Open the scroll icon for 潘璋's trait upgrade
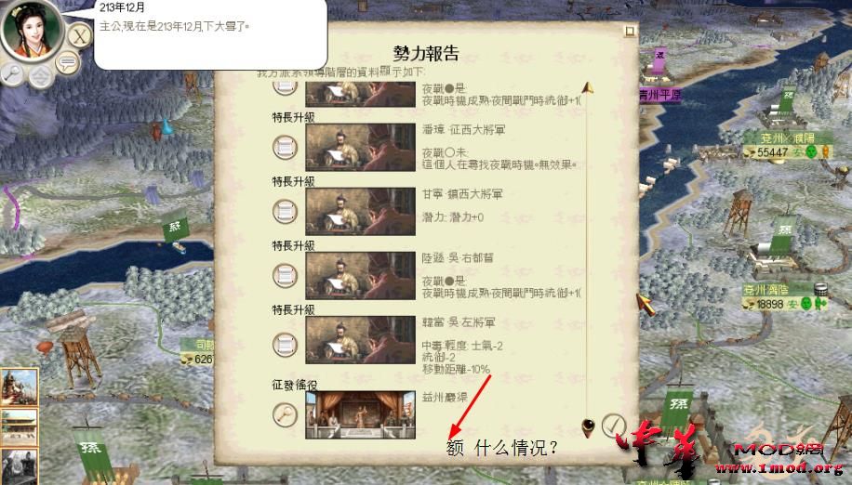This screenshot has width=852, height=485. pyautogui.click(x=286, y=147)
